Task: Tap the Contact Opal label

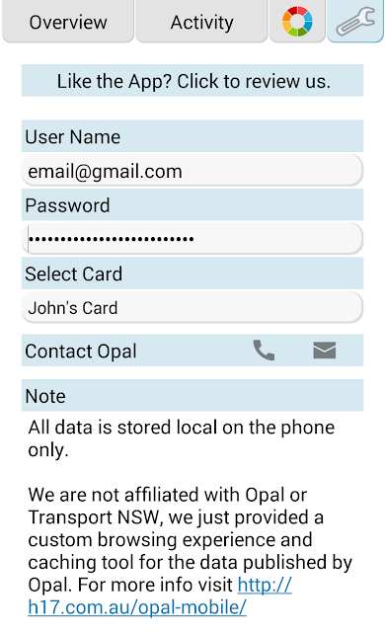Action: click(x=81, y=352)
